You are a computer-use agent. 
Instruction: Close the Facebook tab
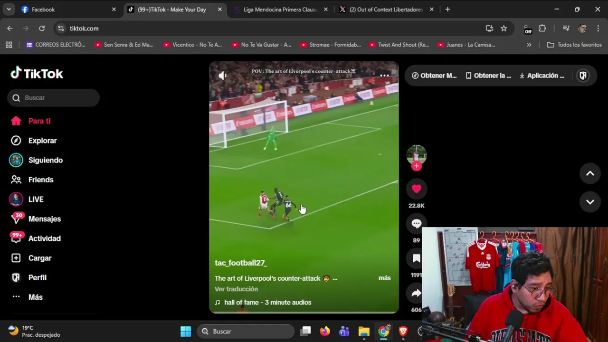coord(114,9)
